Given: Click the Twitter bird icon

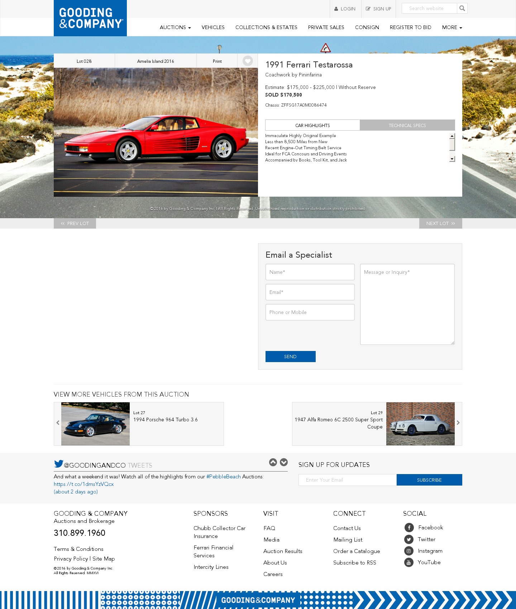Looking at the screenshot, I should click(x=59, y=464).
